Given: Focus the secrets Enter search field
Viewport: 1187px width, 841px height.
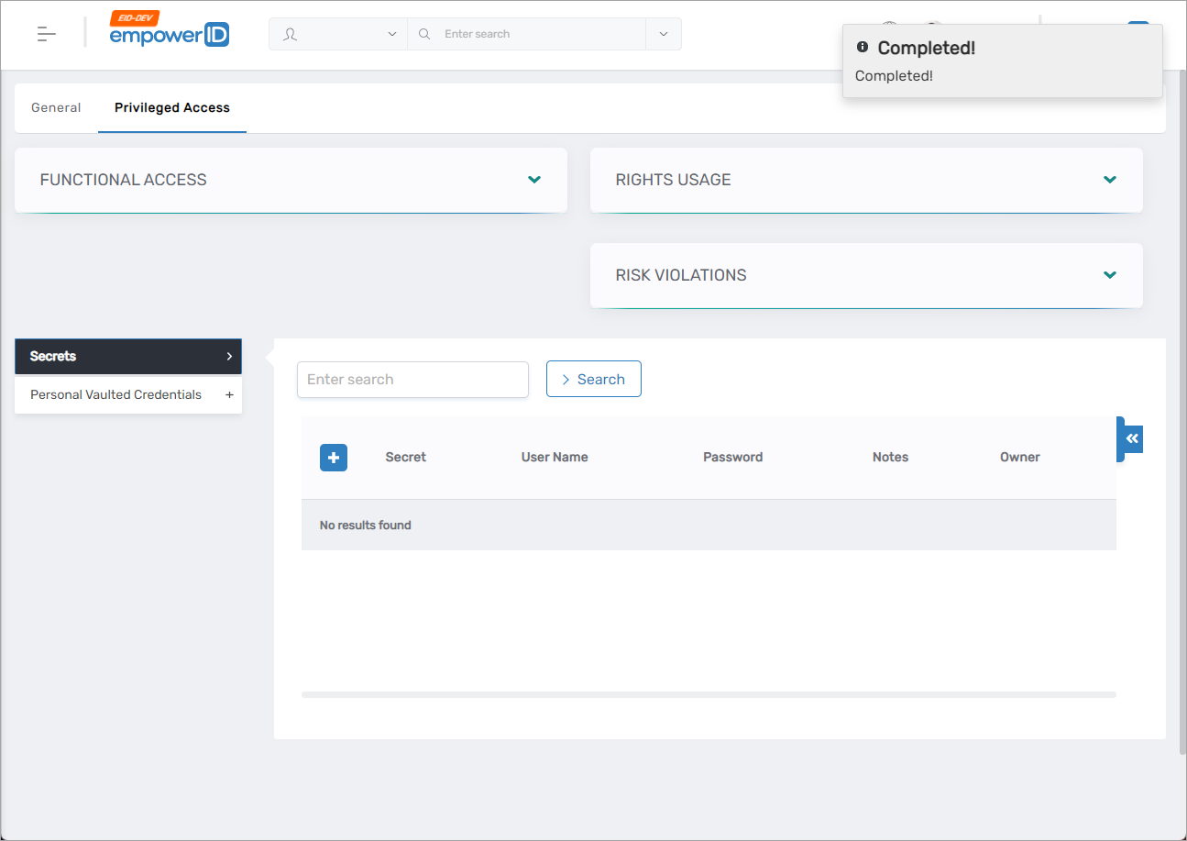Looking at the screenshot, I should [x=412, y=379].
